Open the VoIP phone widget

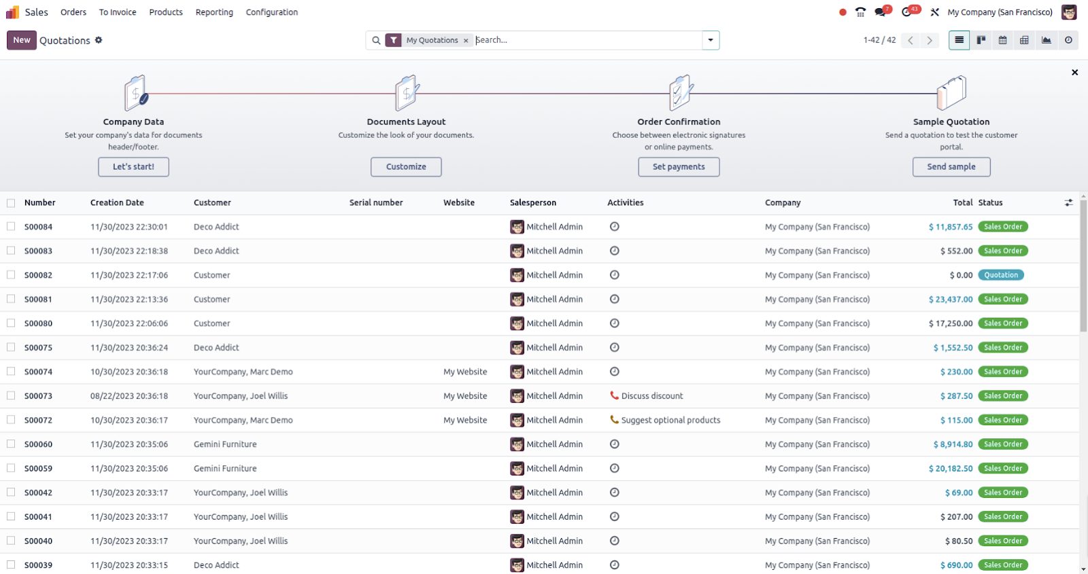860,12
